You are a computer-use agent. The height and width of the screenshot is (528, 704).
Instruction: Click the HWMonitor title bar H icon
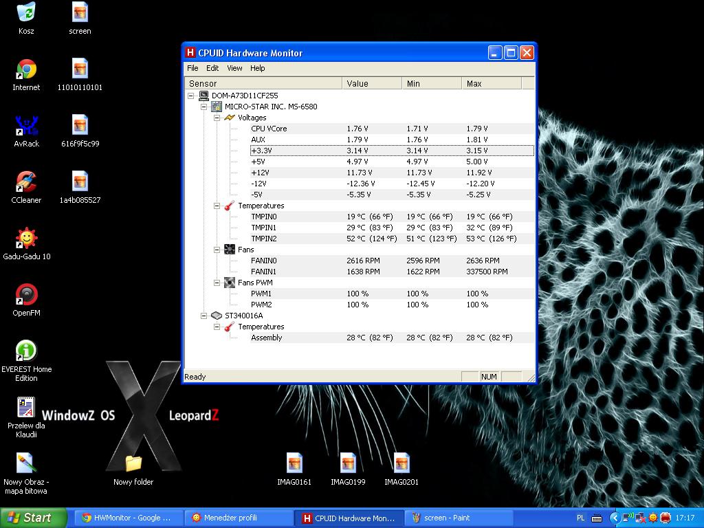190,52
